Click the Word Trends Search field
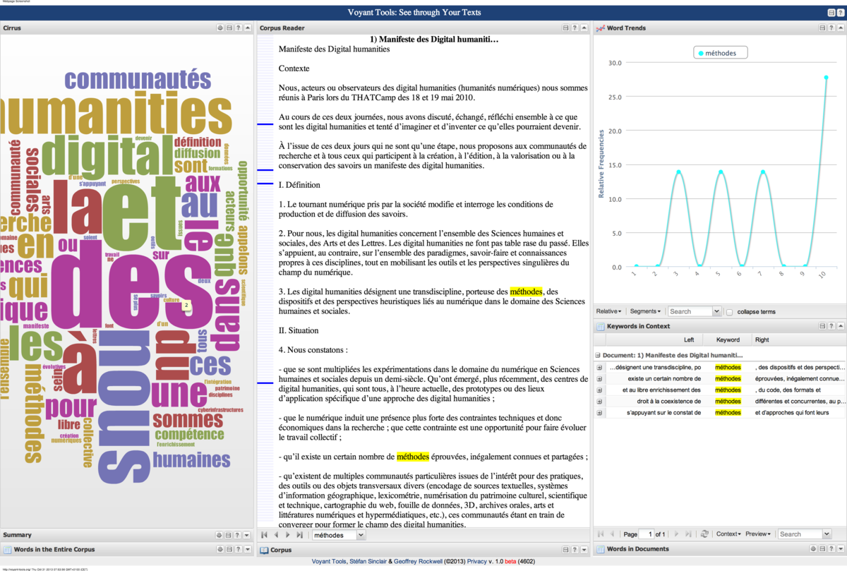847x571 pixels. (690, 311)
